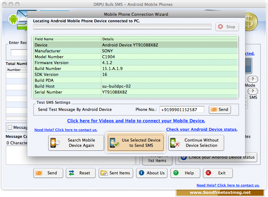The height and width of the screenshot is (197, 268).
Task: Click phone with green checkmark icon
Action: click(114, 143)
